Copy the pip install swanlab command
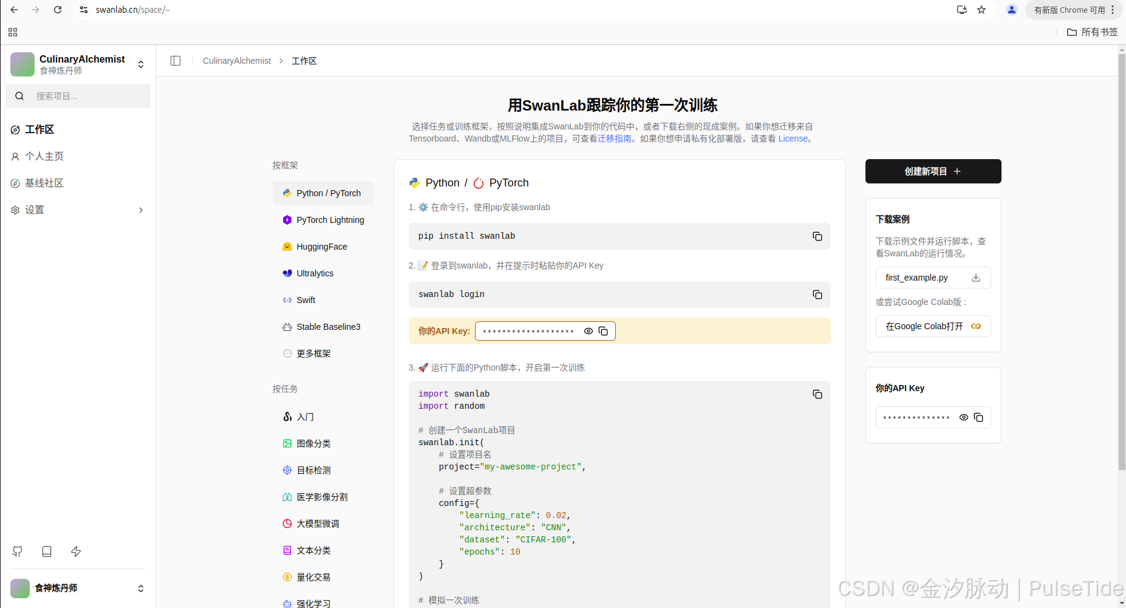The height and width of the screenshot is (608, 1126). tap(817, 236)
